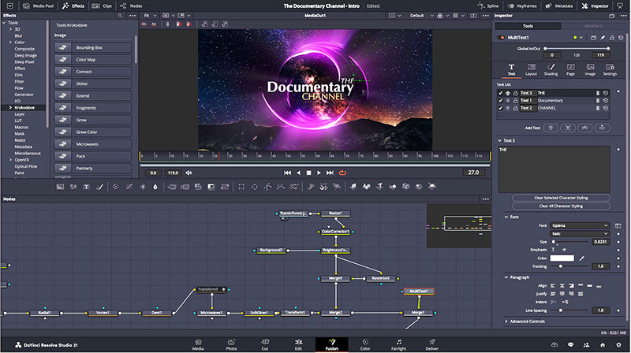Collapse the Font section
This screenshot has width=631, height=353.
click(x=506, y=217)
